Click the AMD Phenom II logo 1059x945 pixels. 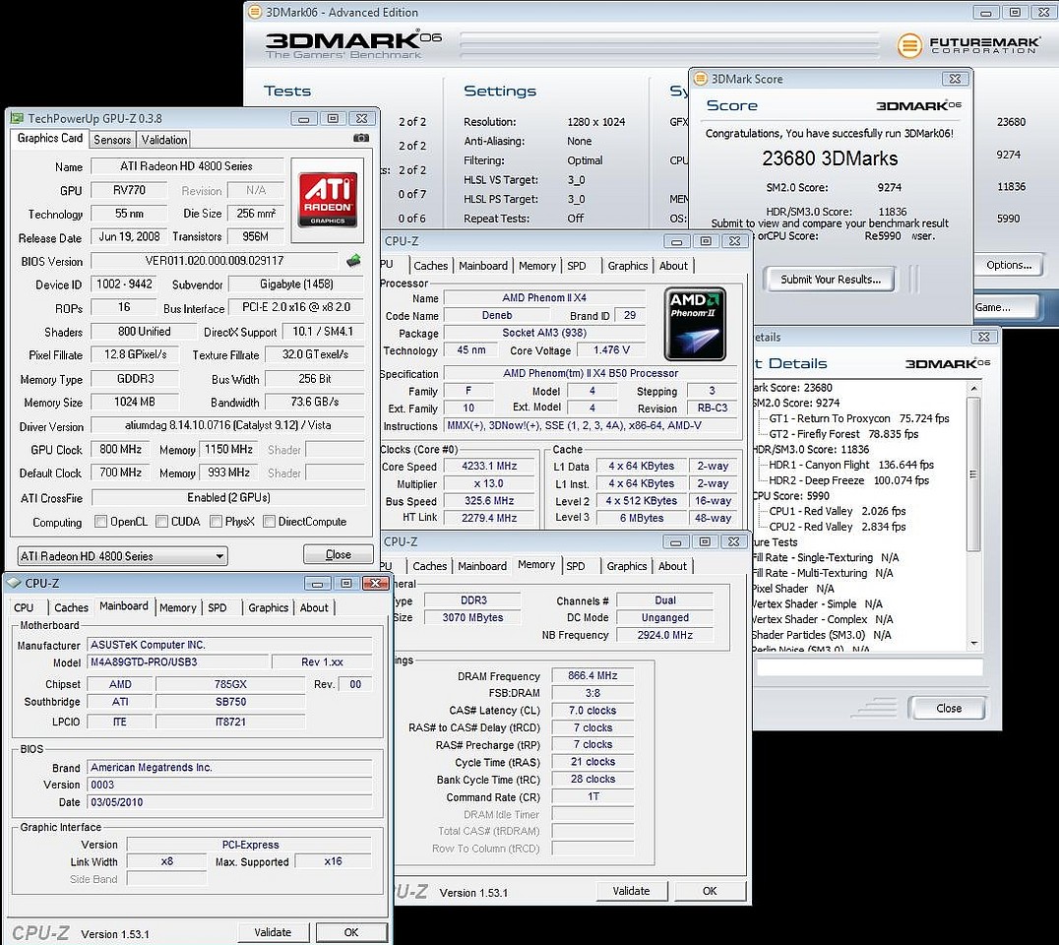[x=695, y=322]
